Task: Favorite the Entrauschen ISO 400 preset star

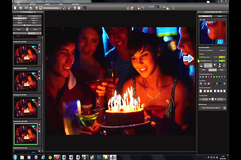Action: click(x=39, y=45)
